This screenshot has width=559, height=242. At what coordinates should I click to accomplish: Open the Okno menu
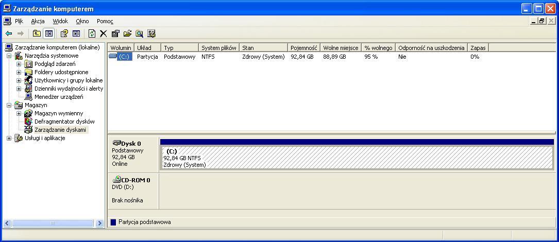click(82, 21)
